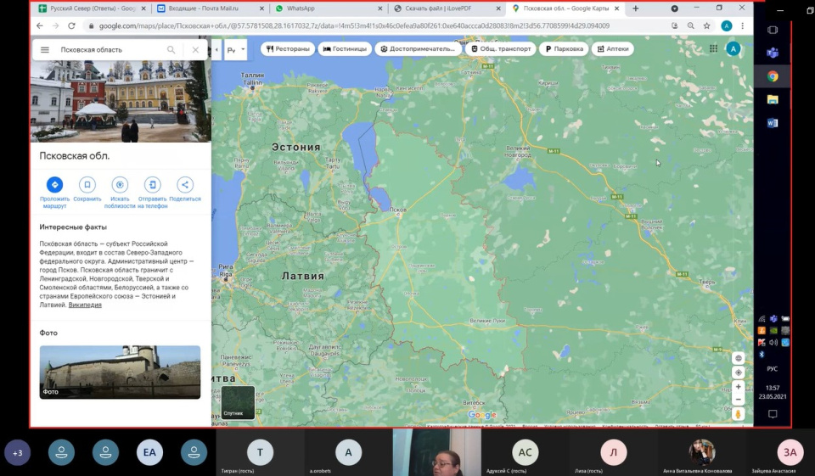Click the address bar zoom magnifier icon
This screenshot has width=815, height=476.
pos(690,25)
